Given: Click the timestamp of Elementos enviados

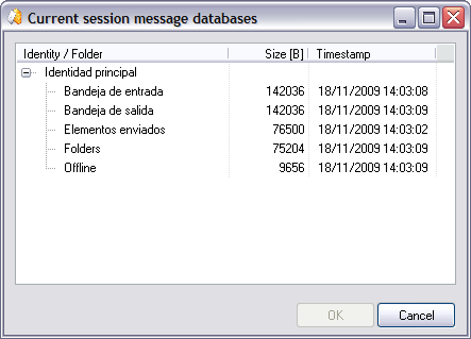Looking at the screenshot, I should point(373,130).
